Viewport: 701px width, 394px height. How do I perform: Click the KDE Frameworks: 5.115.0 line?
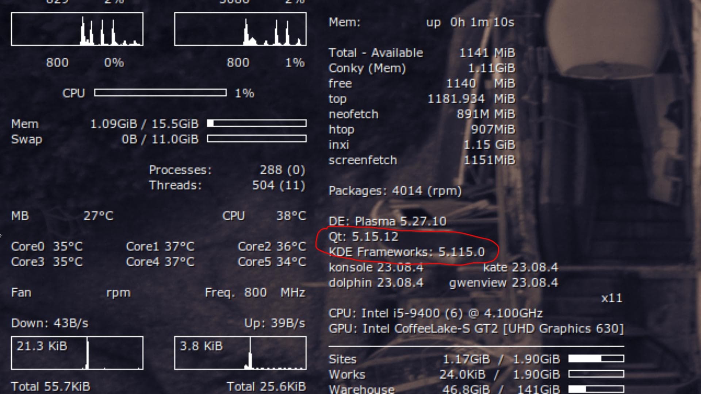[407, 252]
